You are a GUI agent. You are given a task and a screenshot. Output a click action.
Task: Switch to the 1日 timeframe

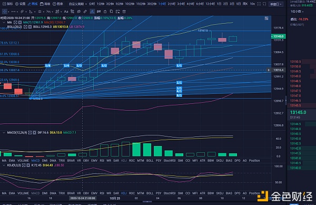pos(219,4)
